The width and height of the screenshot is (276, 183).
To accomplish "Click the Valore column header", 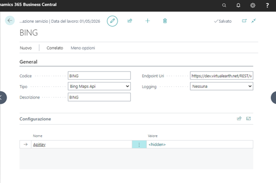I will tap(152, 136).
